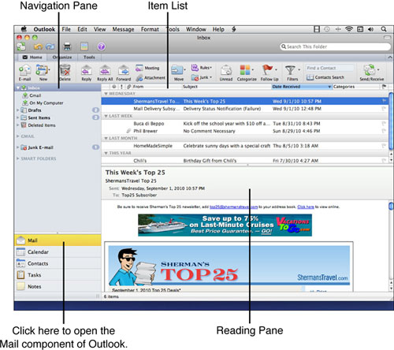Viewport: 394px width, 350px height.
Task: Click the Contacts Search icon
Action: point(310,77)
